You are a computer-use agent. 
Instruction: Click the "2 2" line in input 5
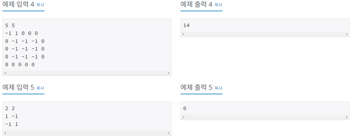(10, 109)
